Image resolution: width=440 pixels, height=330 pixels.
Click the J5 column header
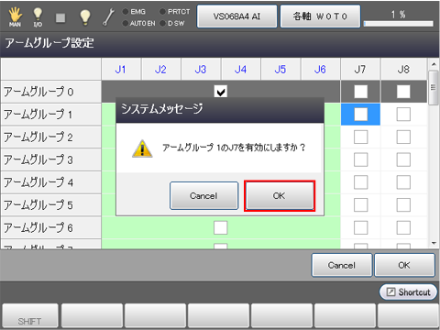coord(280,70)
